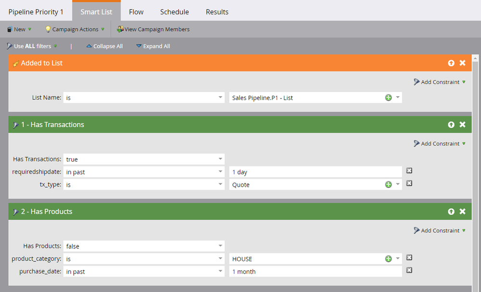Collapse All filters
This screenshot has width=481, height=292.
(104, 46)
